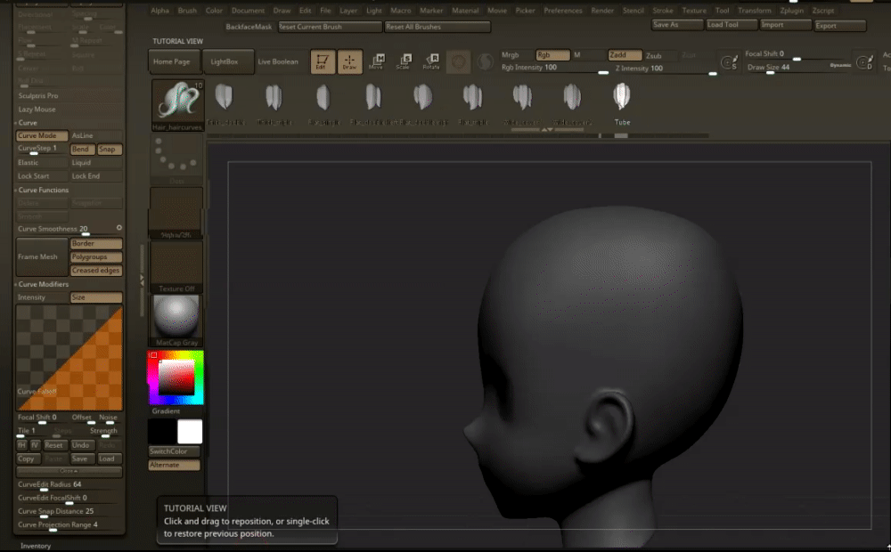891x552 pixels.
Task: Select the Wide_cover2 hair brush
Action: point(572,103)
